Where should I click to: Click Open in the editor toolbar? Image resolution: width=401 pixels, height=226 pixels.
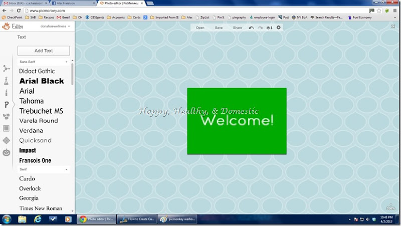tap(200, 28)
